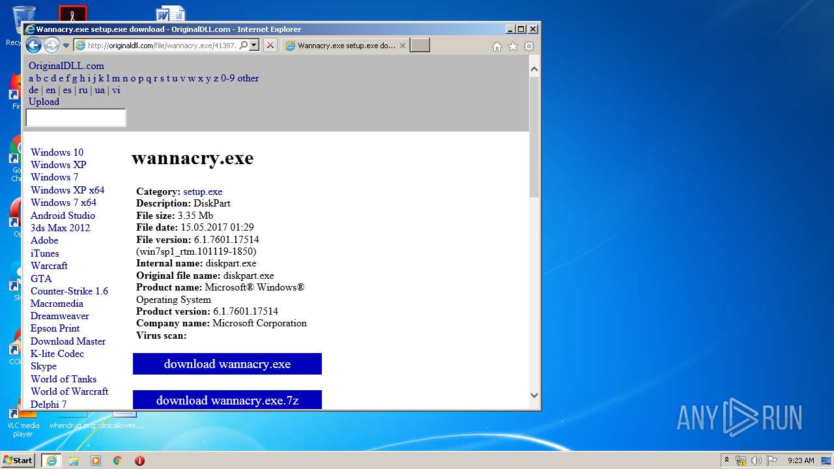Click the page scrollbar up arrow

pos(534,69)
